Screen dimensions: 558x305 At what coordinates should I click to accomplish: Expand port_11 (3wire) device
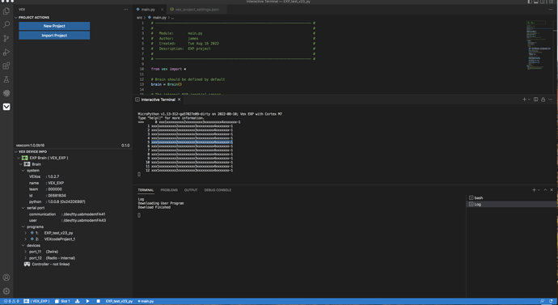[26, 252]
